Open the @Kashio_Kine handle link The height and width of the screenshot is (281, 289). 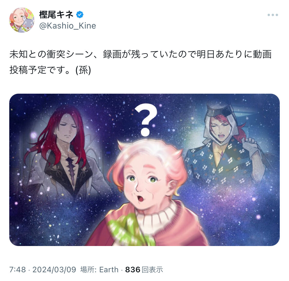[68, 26]
